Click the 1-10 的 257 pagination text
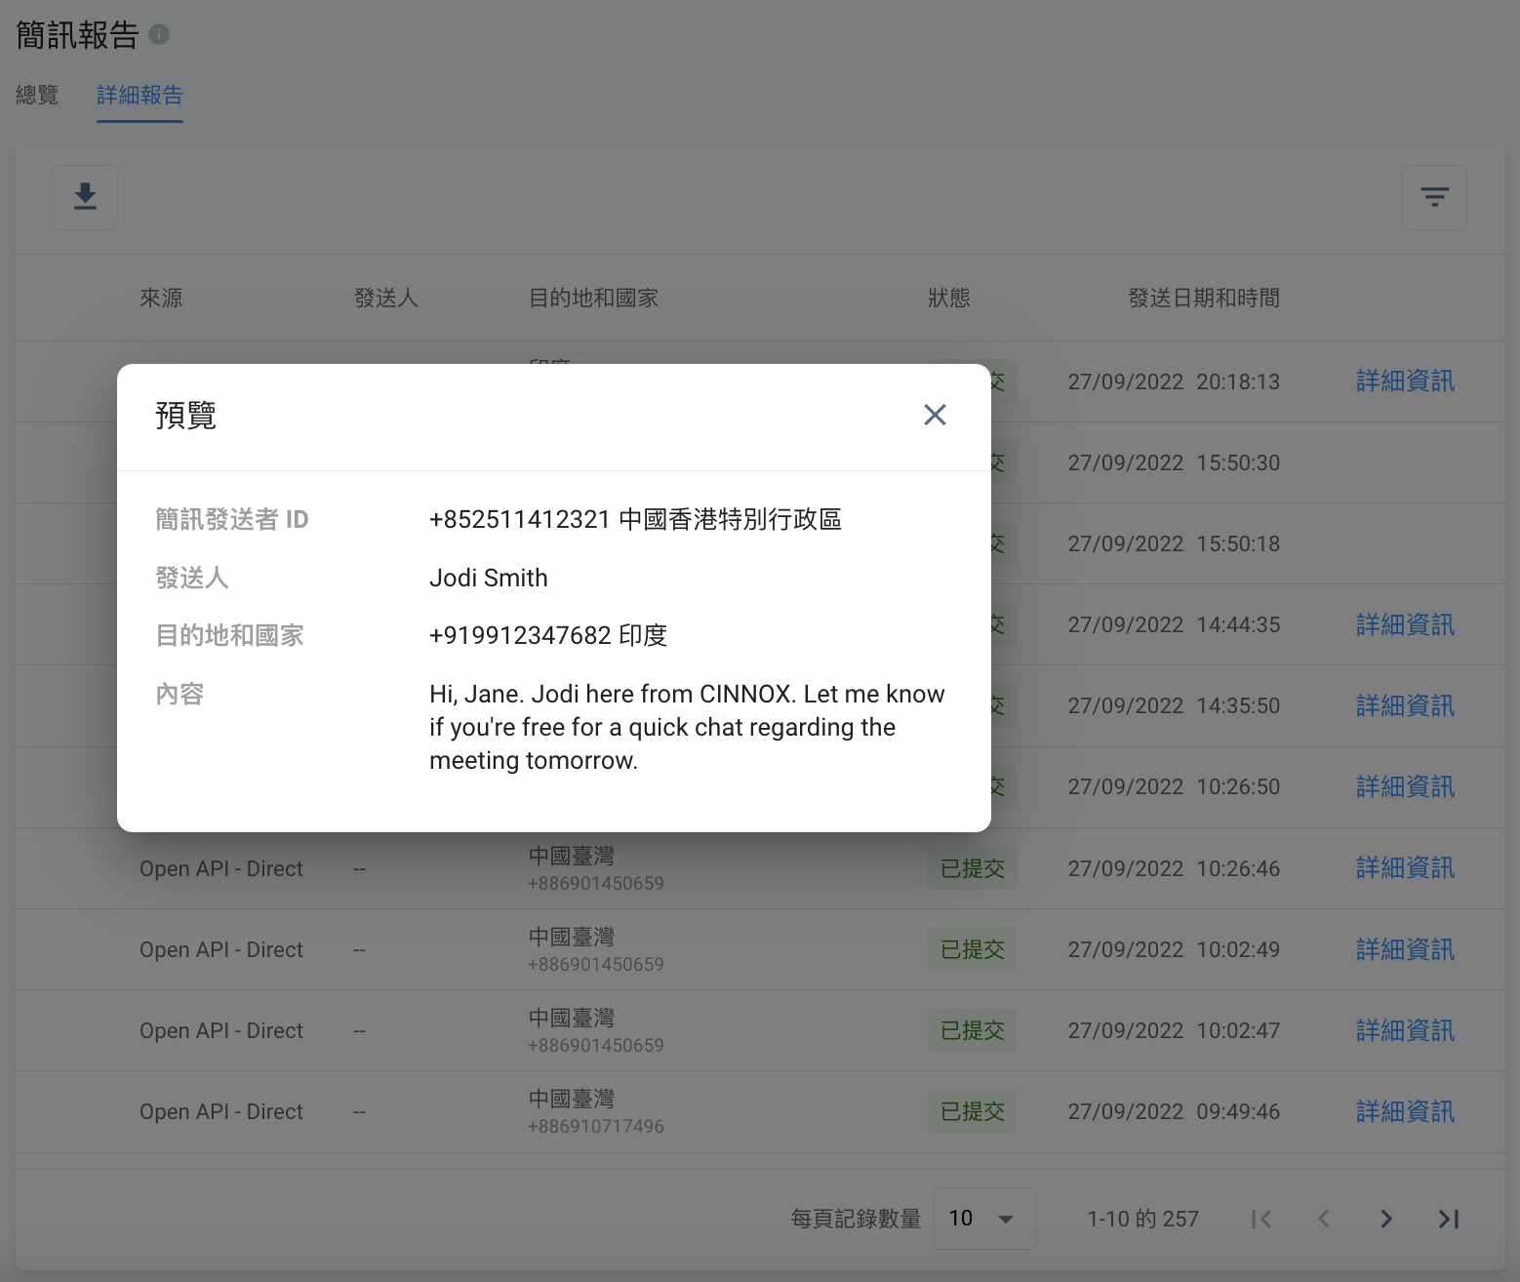 tap(1142, 1219)
